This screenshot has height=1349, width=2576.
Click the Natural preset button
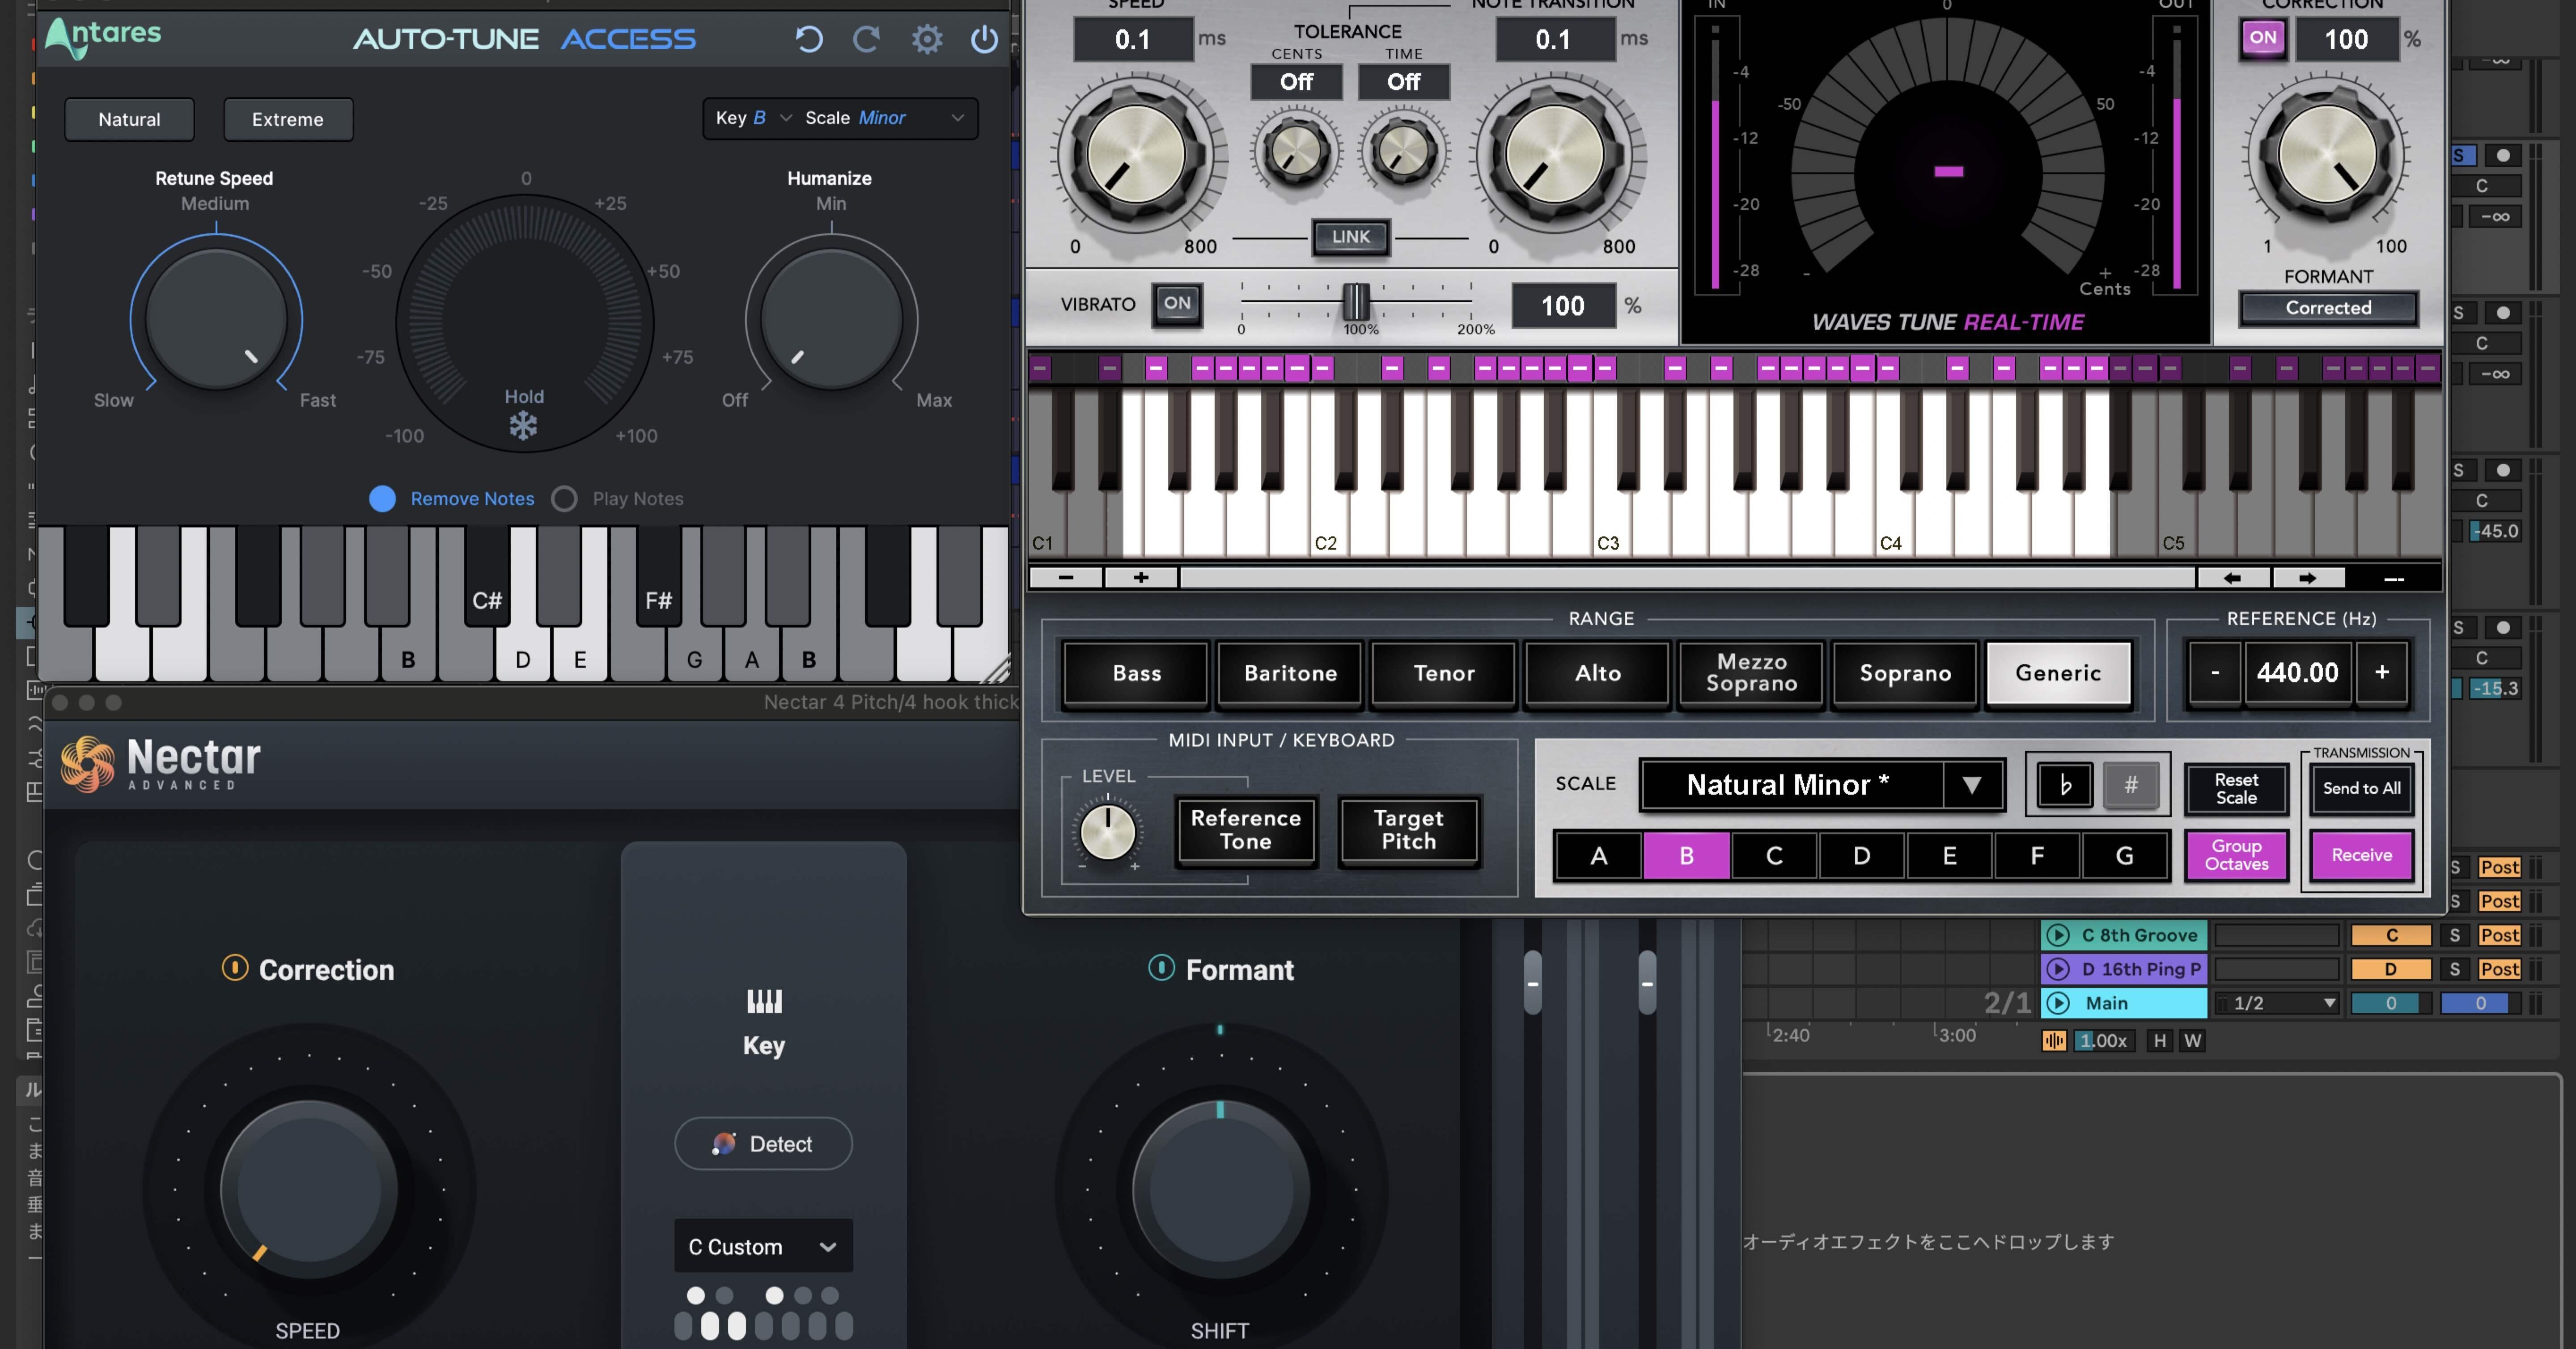[x=129, y=120]
